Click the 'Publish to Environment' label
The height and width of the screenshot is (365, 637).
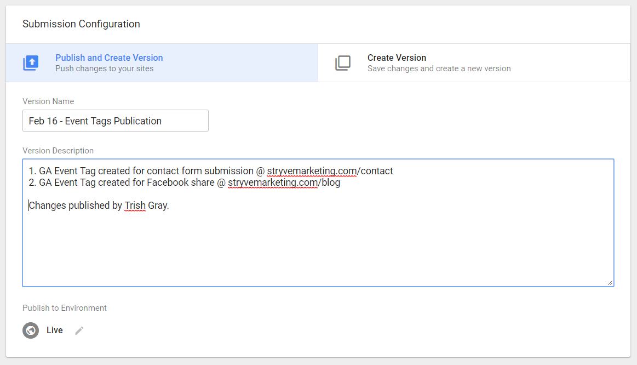coord(65,308)
